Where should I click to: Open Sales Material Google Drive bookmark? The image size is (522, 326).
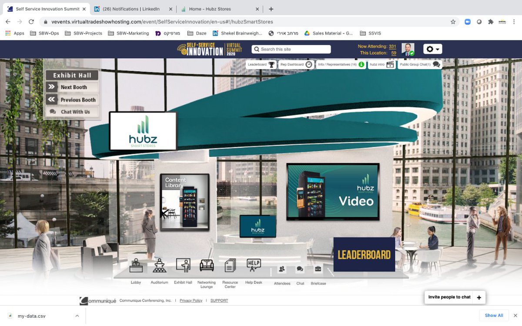(x=328, y=33)
